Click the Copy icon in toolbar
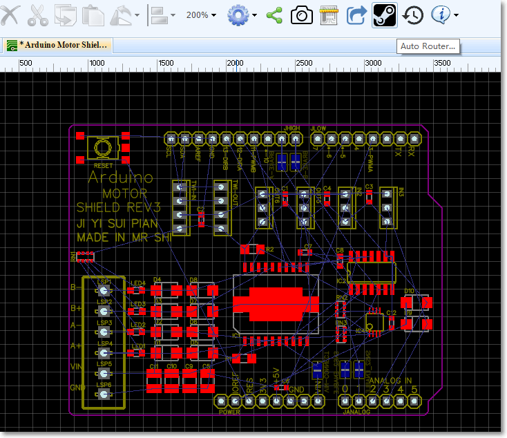Screen dimensions: 507x438 coord(66,15)
